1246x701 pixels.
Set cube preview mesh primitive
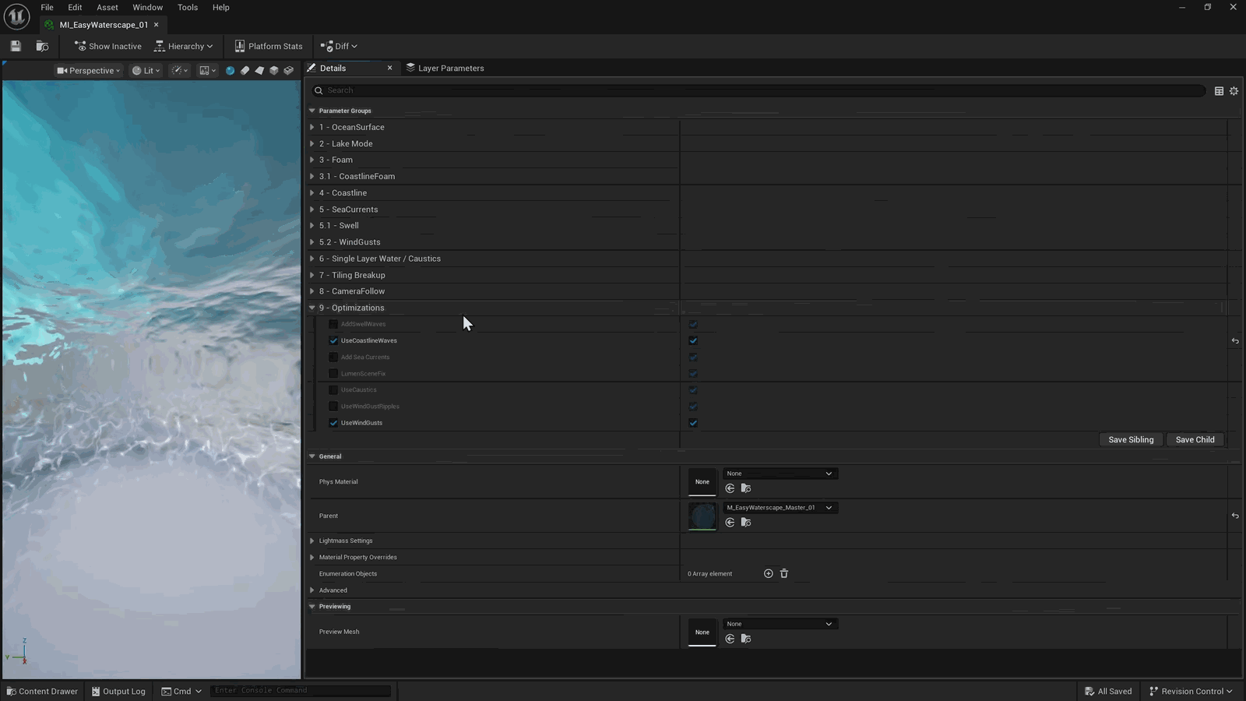[274, 70]
